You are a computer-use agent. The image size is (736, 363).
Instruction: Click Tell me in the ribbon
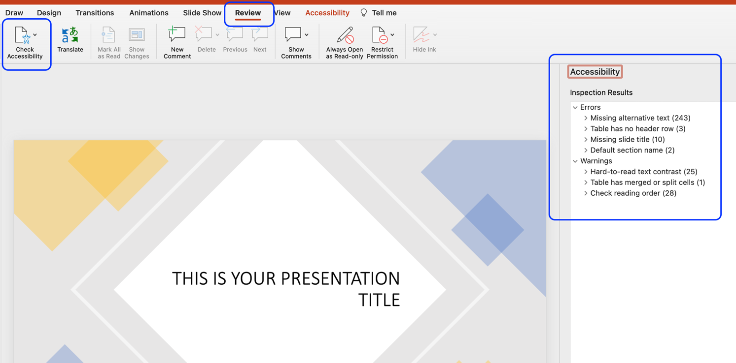384,13
